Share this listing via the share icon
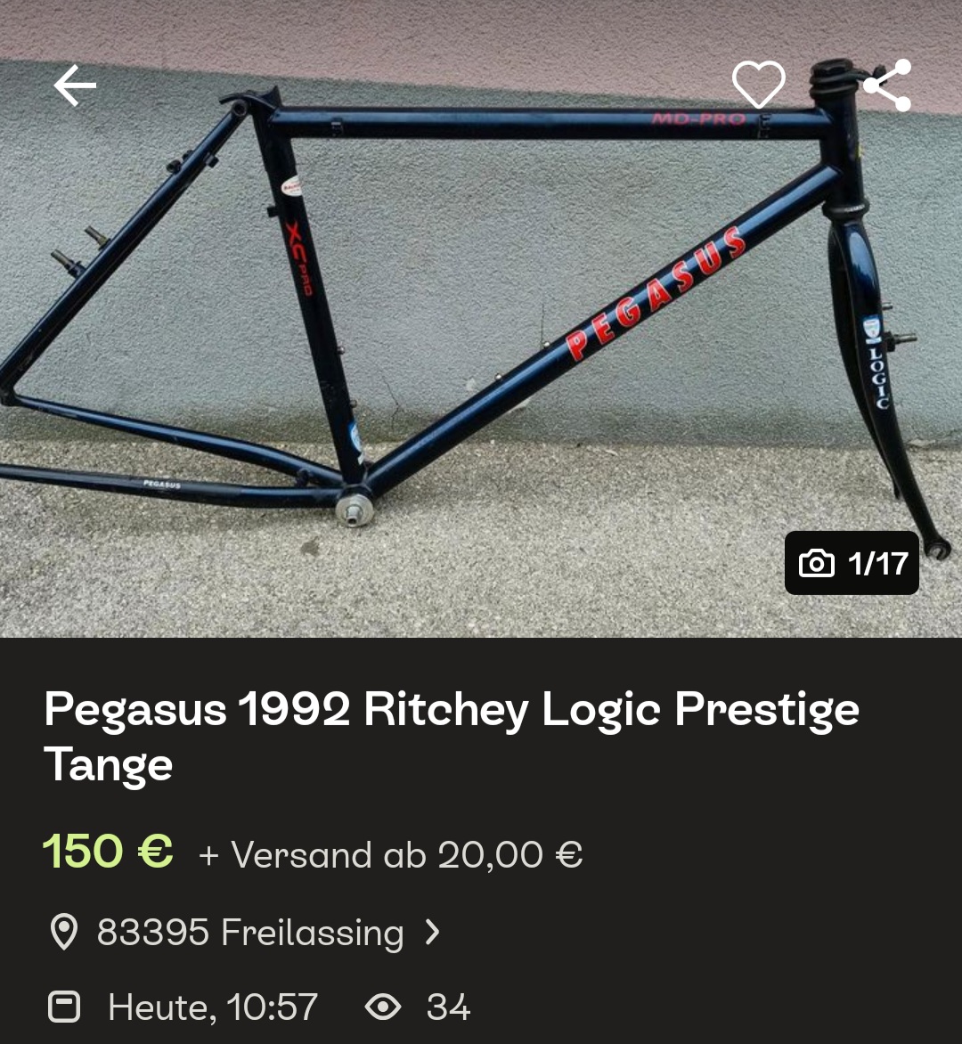The width and height of the screenshot is (962, 1044). (887, 86)
